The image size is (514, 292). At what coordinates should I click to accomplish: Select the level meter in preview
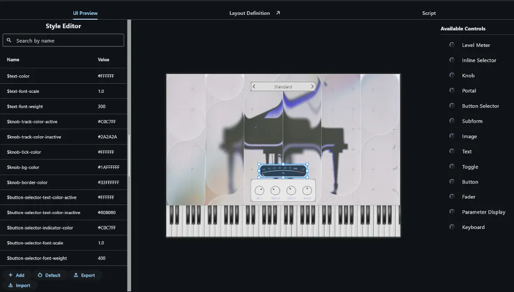tap(283, 171)
